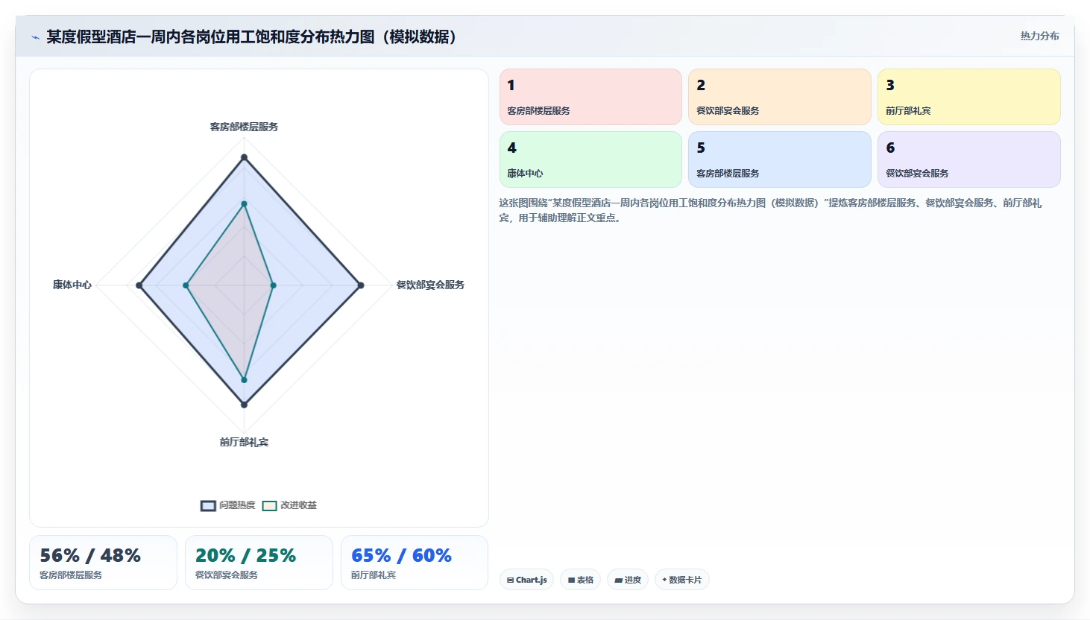The height and width of the screenshot is (620, 1090).
Task: Click the 改进收益 legend color box
Action: pyautogui.click(x=269, y=506)
